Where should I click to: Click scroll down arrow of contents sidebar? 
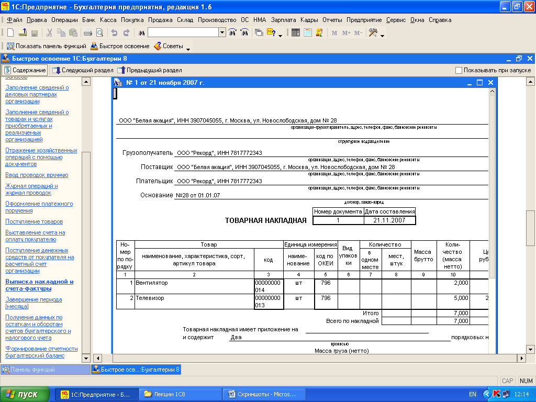click(86, 358)
